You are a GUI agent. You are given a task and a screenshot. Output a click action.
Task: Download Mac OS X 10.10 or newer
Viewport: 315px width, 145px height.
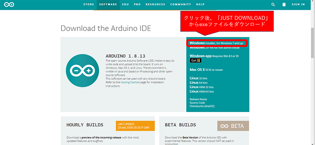pyautogui.click(x=206, y=70)
